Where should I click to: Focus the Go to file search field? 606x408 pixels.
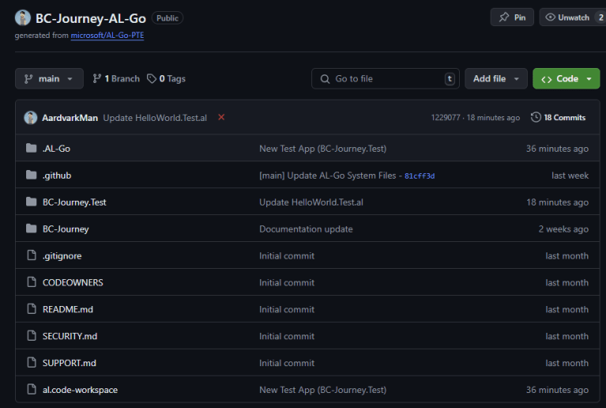pos(386,79)
